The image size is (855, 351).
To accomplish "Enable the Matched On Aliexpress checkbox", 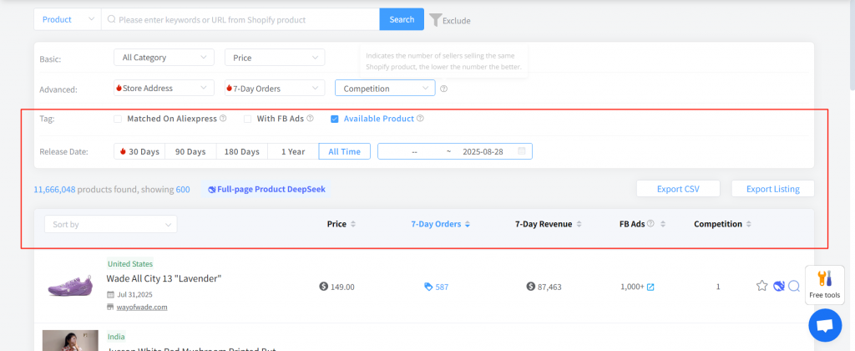I will [119, 119].
